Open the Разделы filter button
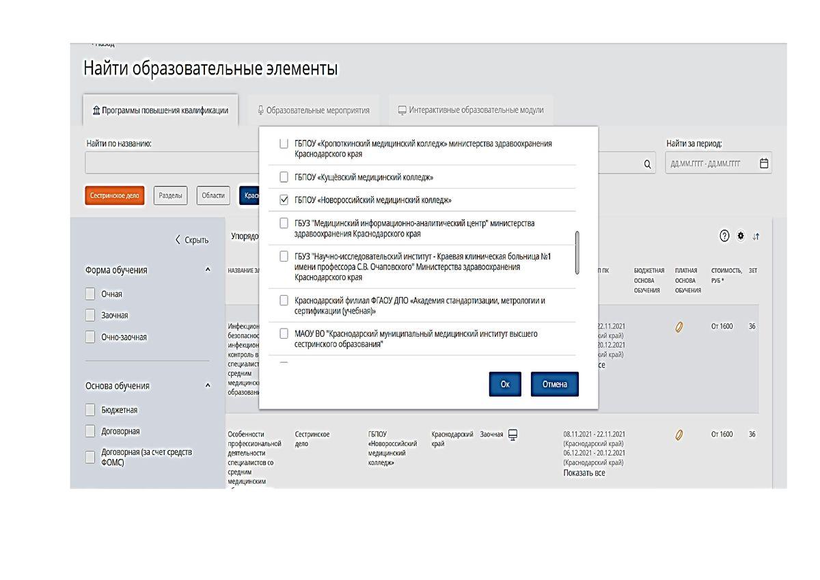This screenshot has height=580, width=820. 170,195
